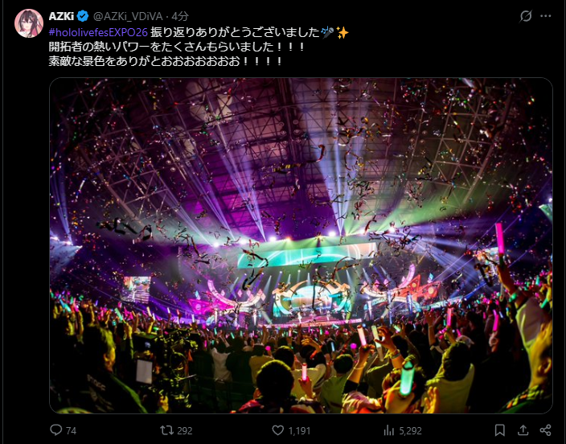Open the #hololivefesEXPO26 hashtag
This screenshot has height=444, width=566.
tap(98, 32)
